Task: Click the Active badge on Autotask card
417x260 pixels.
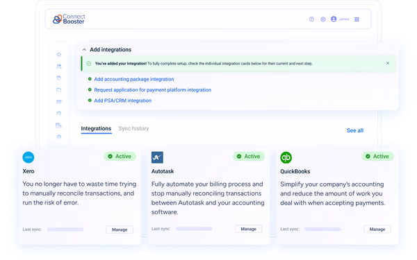Action: point(249,156)
